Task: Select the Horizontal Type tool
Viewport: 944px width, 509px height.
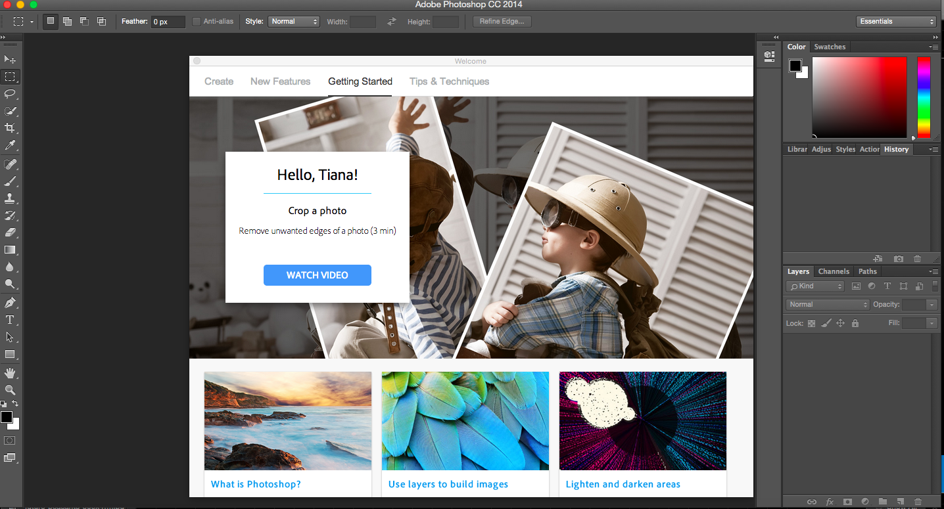Action: (x=10, y=320)
